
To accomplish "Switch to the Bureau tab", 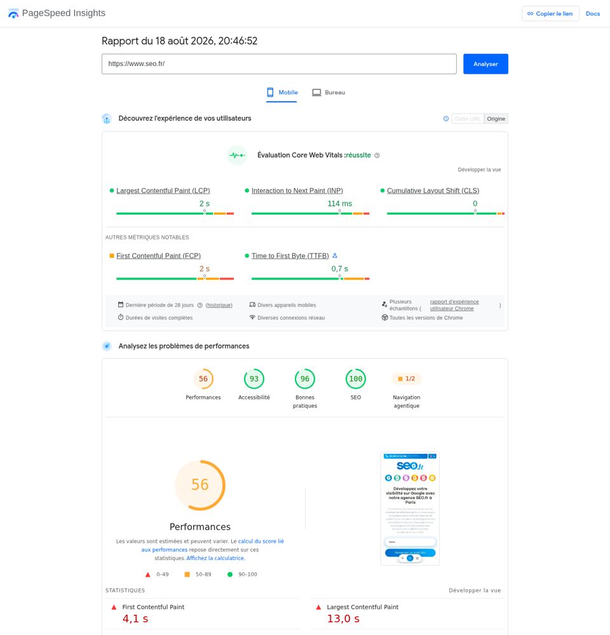I will (329, 93).
